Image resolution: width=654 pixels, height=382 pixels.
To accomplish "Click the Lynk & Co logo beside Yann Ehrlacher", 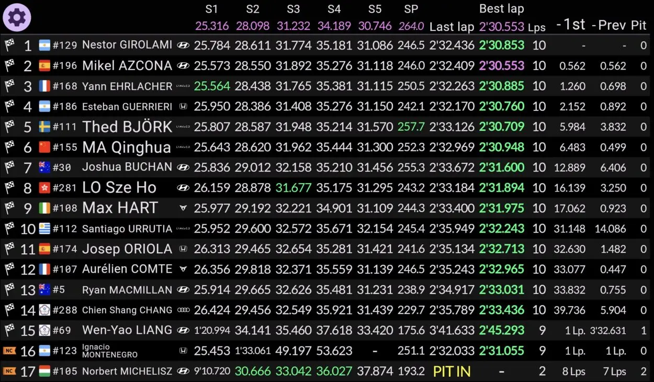I will coord(183,86).
